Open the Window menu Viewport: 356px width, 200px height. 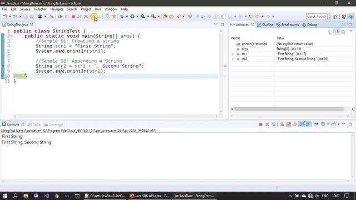coord(111,9)
